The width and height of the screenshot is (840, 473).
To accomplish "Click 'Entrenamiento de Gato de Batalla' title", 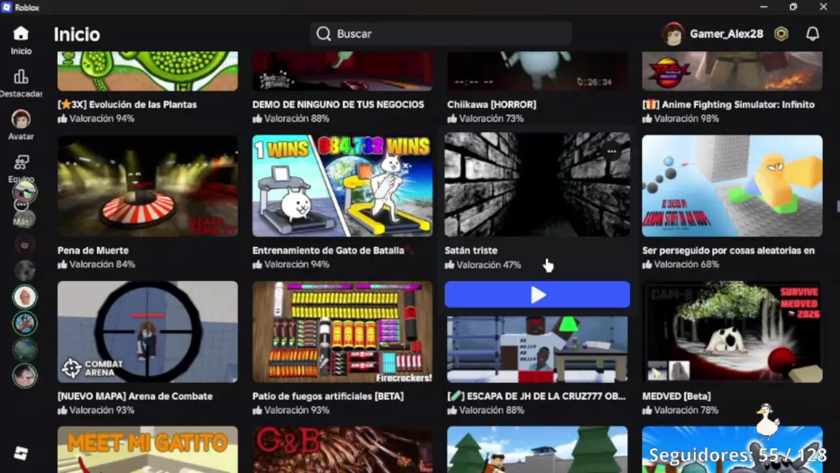I will [328, 250].
